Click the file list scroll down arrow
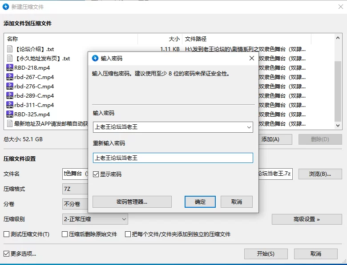Image resolution: width=347 pixels, height=265 pixels. [x=338, y=126]
